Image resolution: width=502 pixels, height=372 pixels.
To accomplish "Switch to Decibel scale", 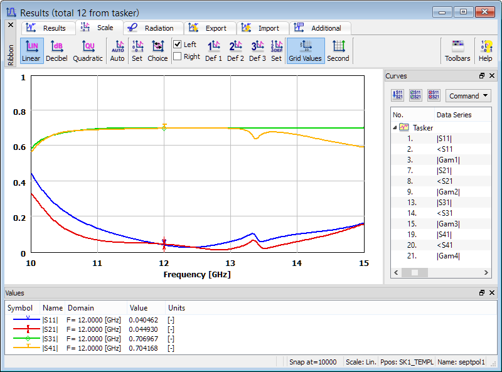I will click(x=56, y=50).
